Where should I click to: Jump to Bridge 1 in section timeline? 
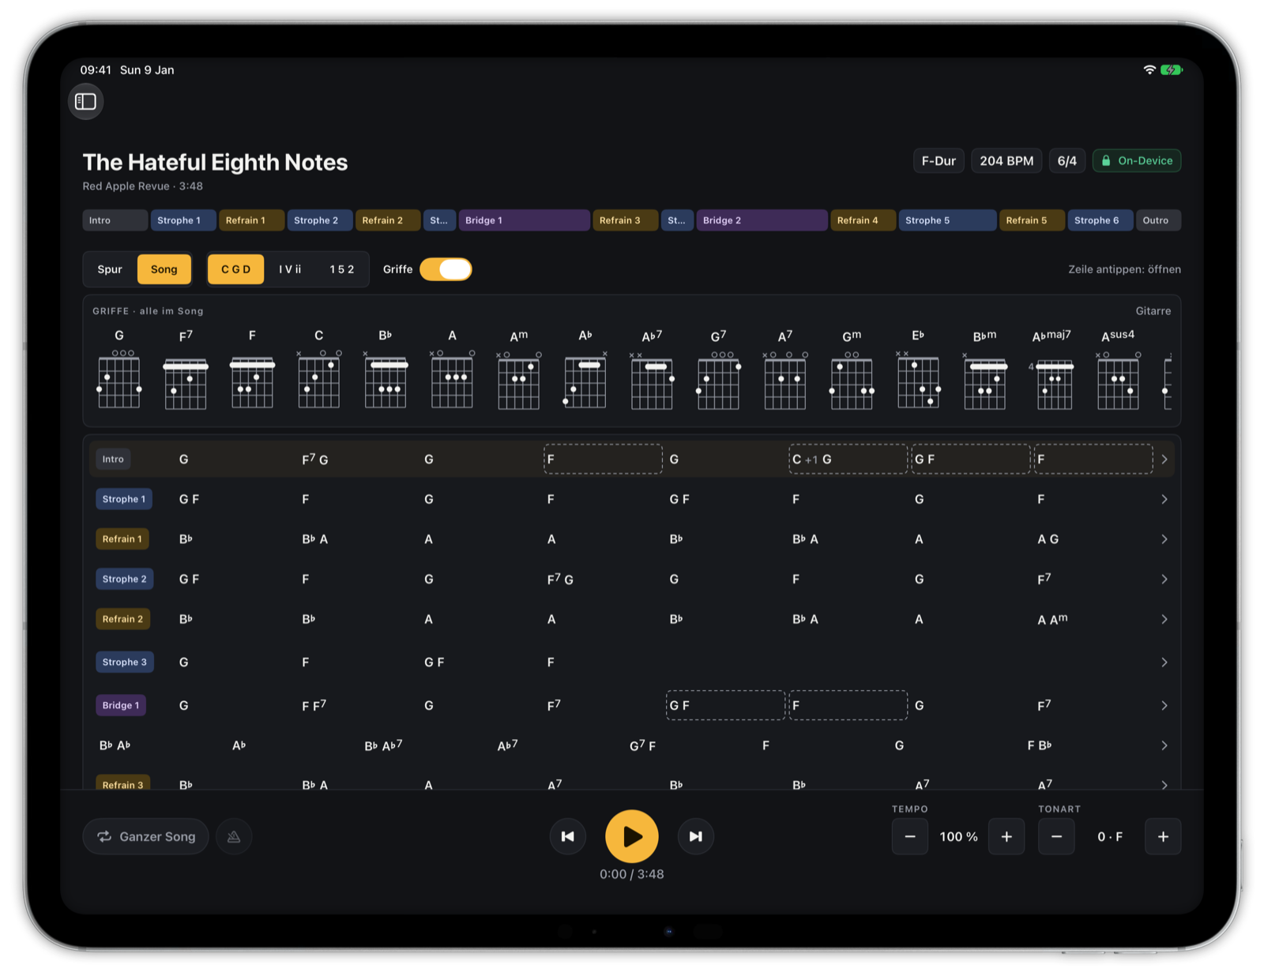pyautogui.click(x=524, y=220)
